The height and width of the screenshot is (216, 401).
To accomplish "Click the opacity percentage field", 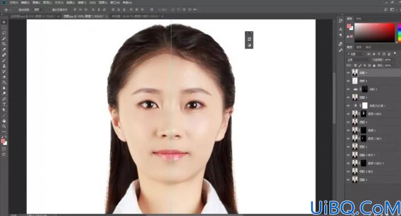I will tap(388, 60).
